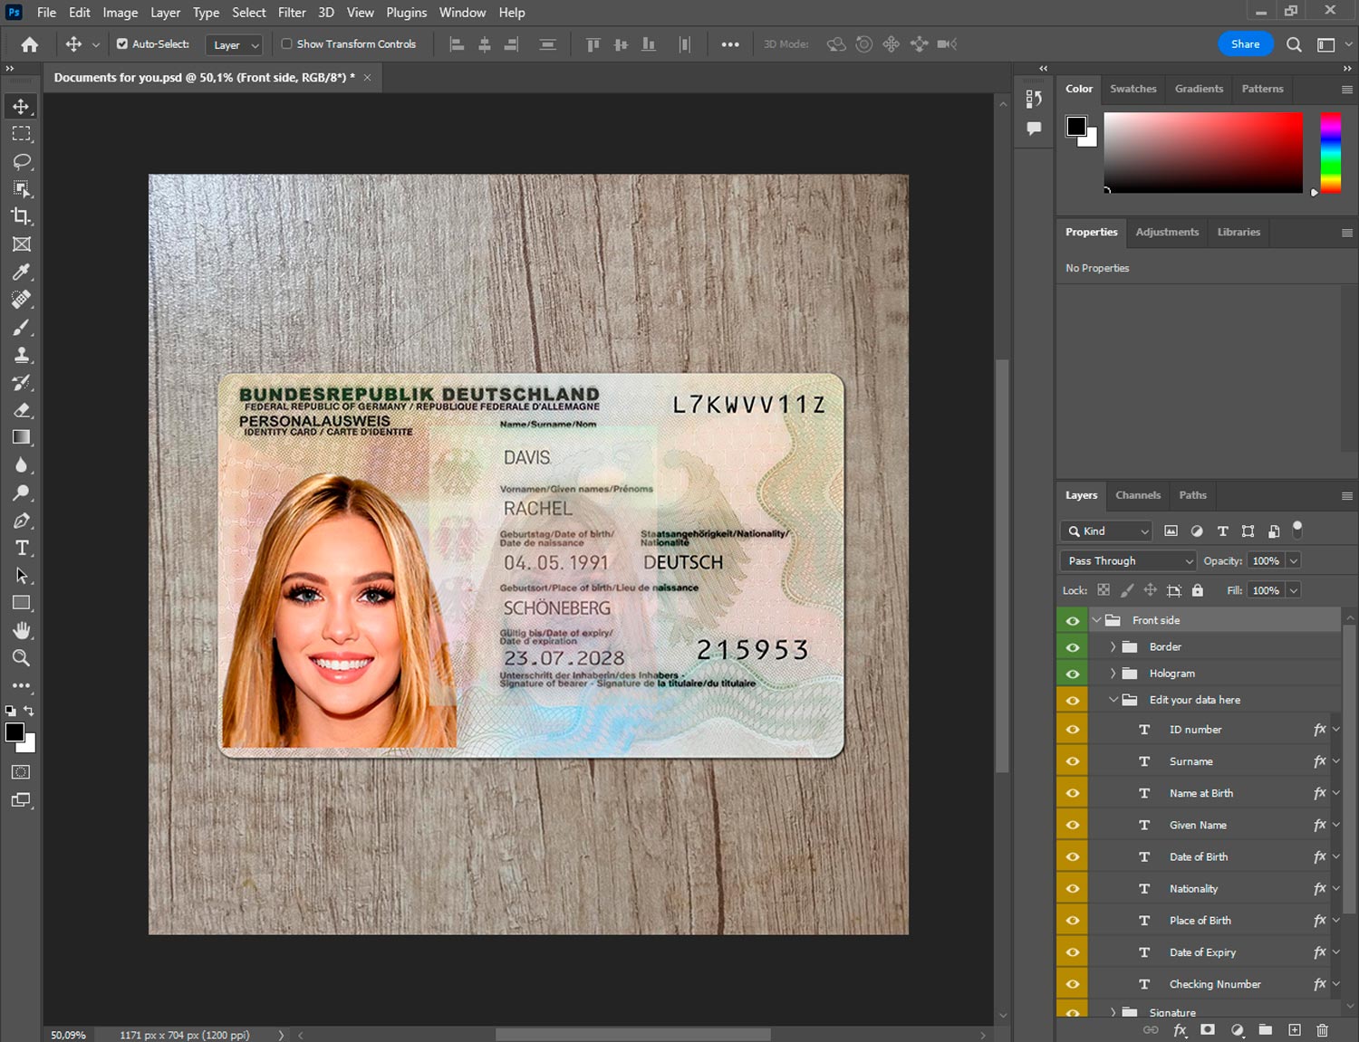Choose the Eraser tool
Screen dimensions: 1359x1042
[22, 410]
